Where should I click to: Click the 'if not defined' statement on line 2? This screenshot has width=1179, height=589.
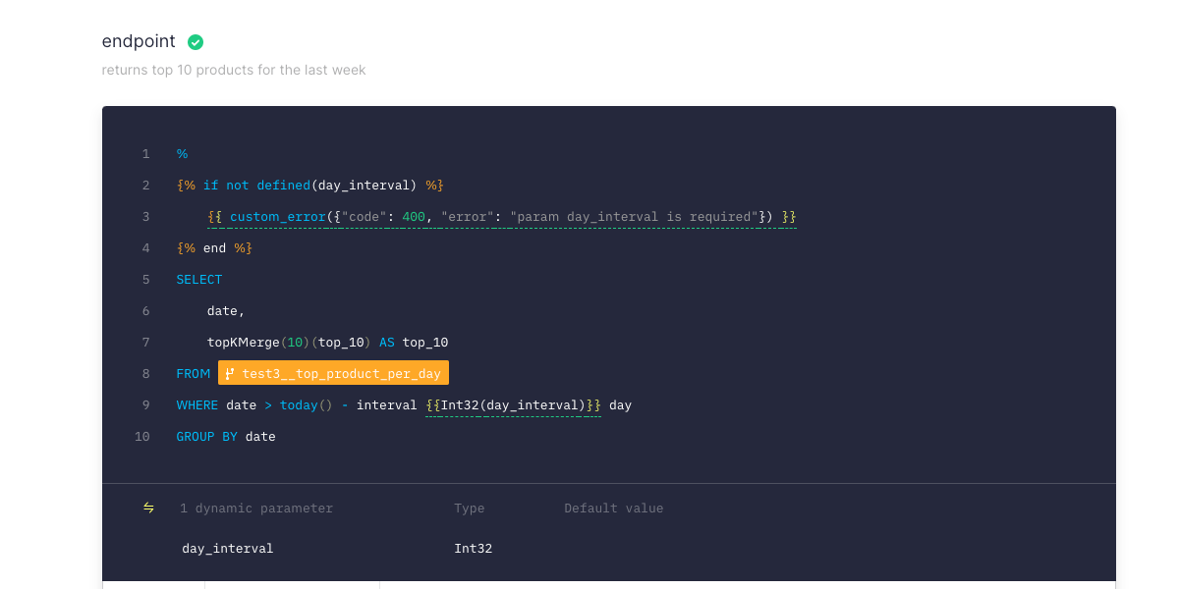tap(255, 186)
